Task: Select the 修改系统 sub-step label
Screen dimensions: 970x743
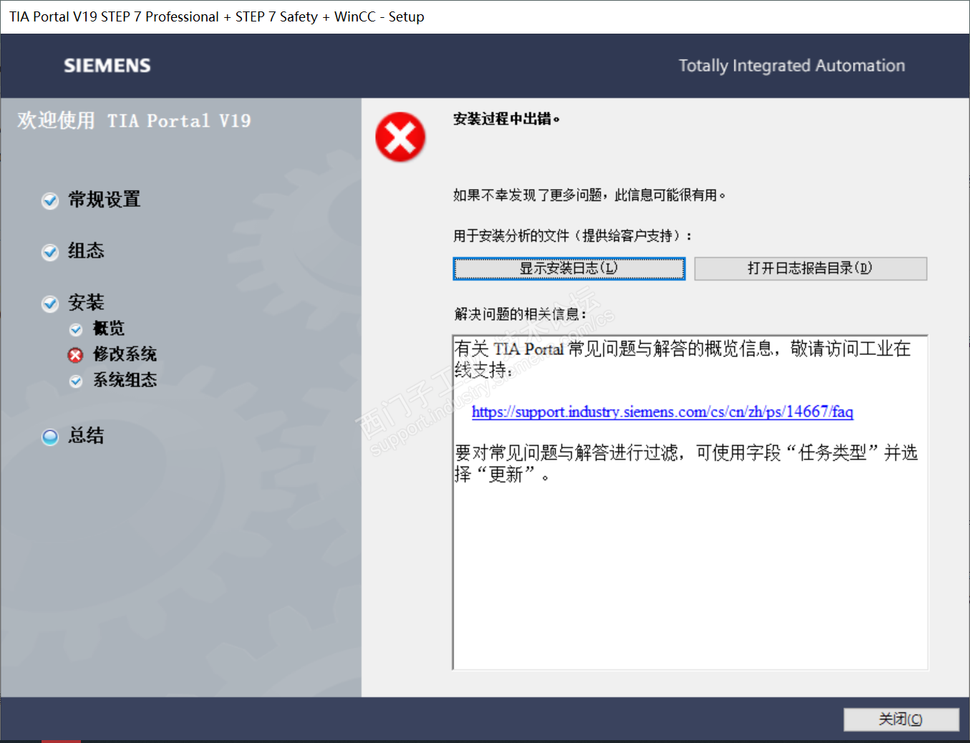Action: point(125,354)
